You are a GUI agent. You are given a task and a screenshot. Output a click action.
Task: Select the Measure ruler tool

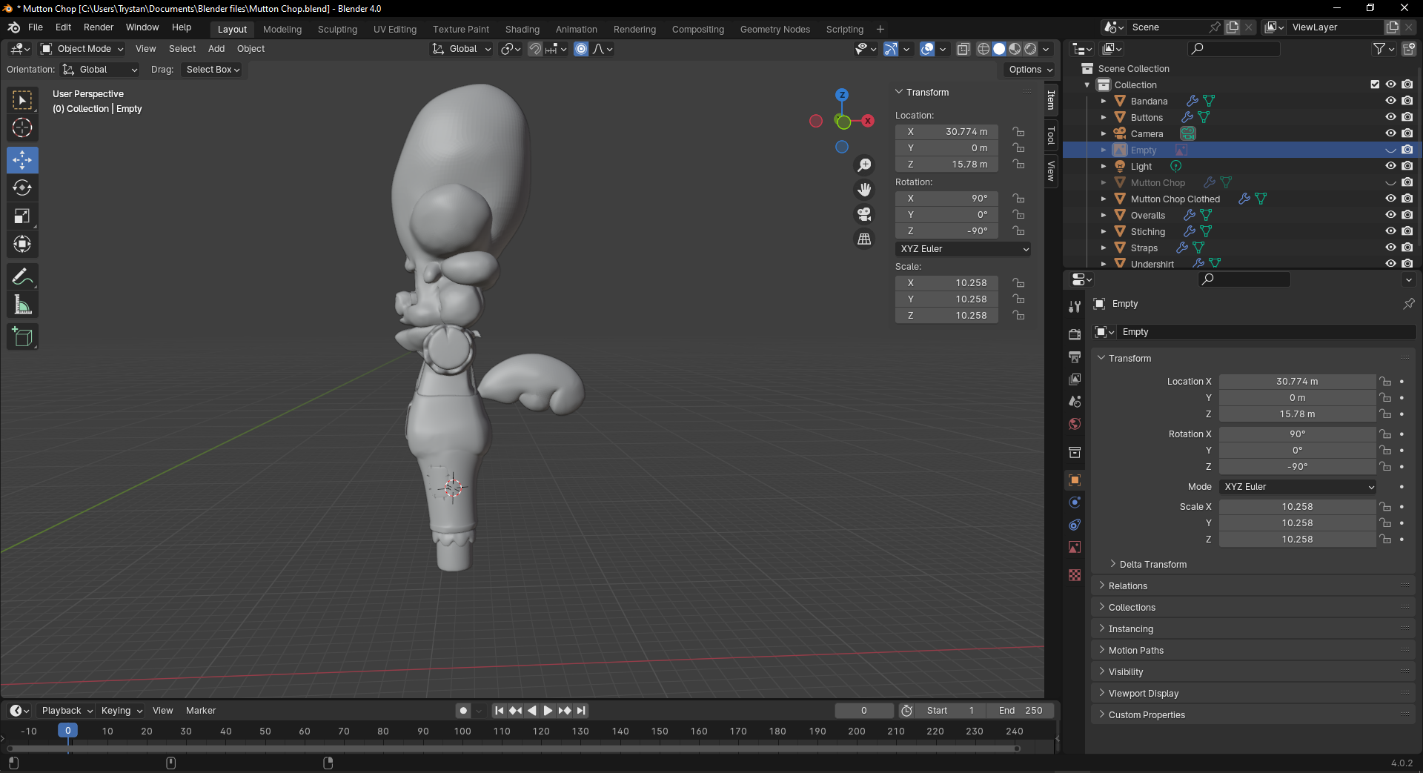pos(22,305)
